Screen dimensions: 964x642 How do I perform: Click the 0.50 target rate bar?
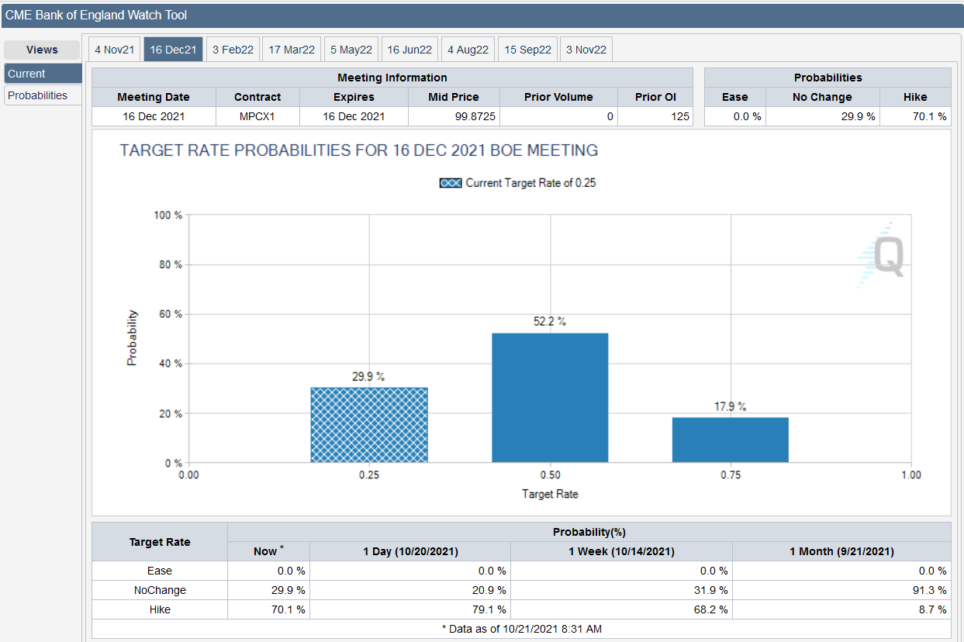(550, 398)
